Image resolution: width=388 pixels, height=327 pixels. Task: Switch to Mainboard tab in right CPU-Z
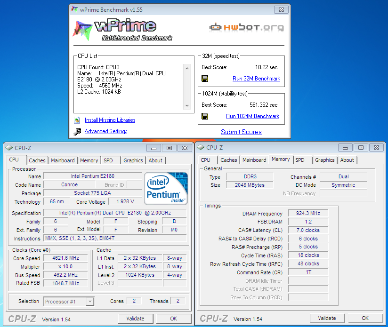(254, 160)
